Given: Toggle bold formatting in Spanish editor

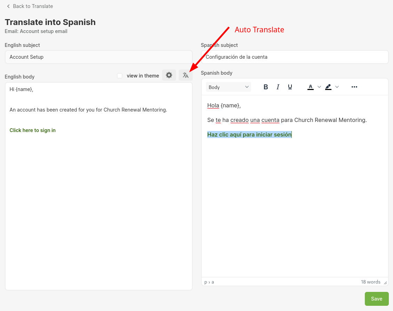Looking at the screenshot, I should [266, 87].
